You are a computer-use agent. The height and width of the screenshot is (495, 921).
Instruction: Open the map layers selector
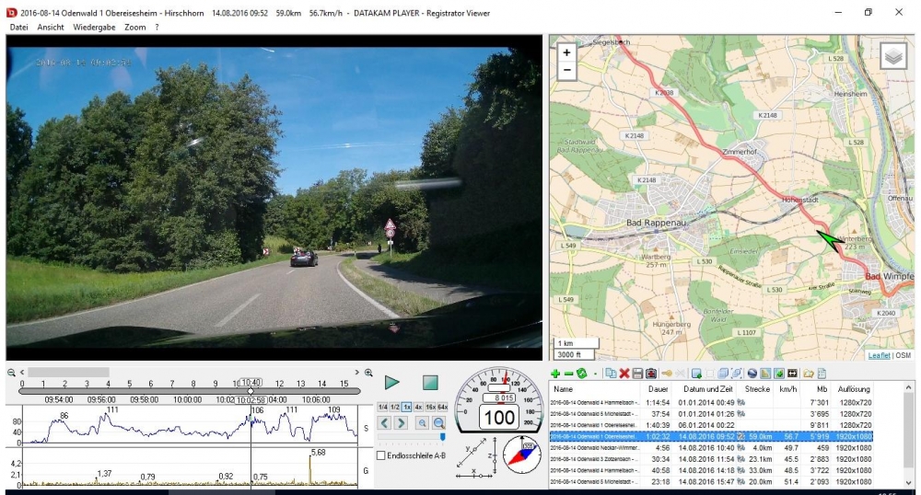(x=893, y=56)
